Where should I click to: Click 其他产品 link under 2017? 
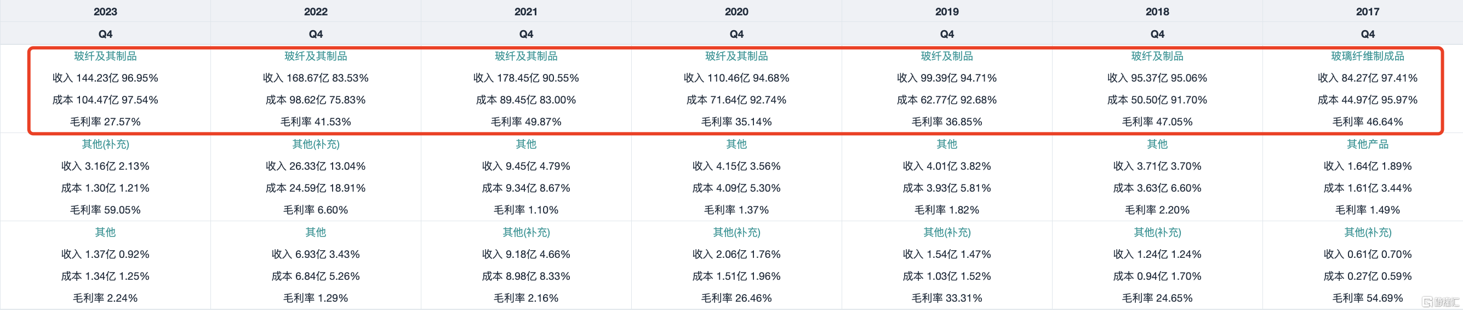[x=1368, y=144]
